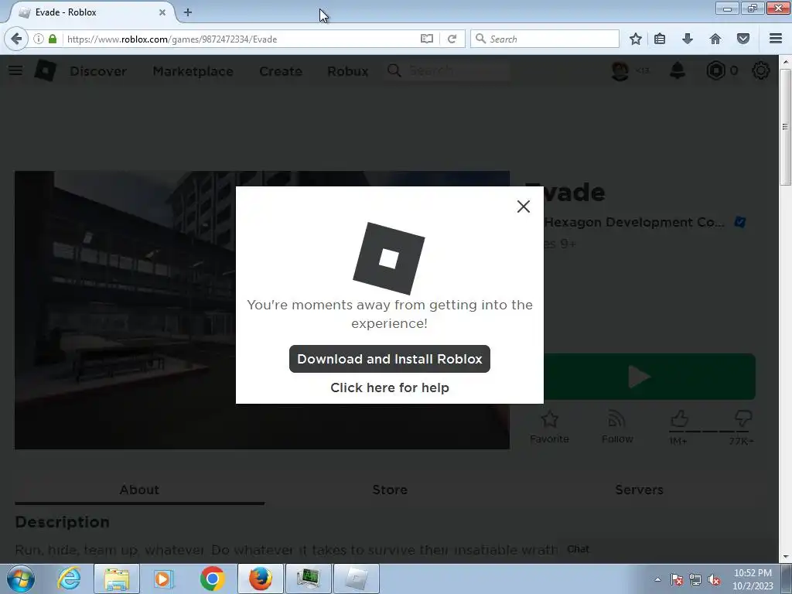
Task: Click the scrollbar down arrow
Action: (785, 557)
